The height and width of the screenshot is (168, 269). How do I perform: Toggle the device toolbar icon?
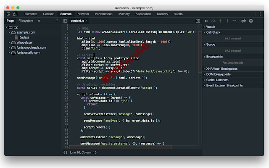pos(15,14)
